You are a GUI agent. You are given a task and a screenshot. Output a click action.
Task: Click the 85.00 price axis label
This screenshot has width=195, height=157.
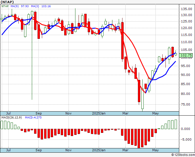[x=186, y=84]
